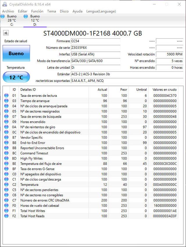
Task: Select the D: drive status icon
Action: coord(26,17)
